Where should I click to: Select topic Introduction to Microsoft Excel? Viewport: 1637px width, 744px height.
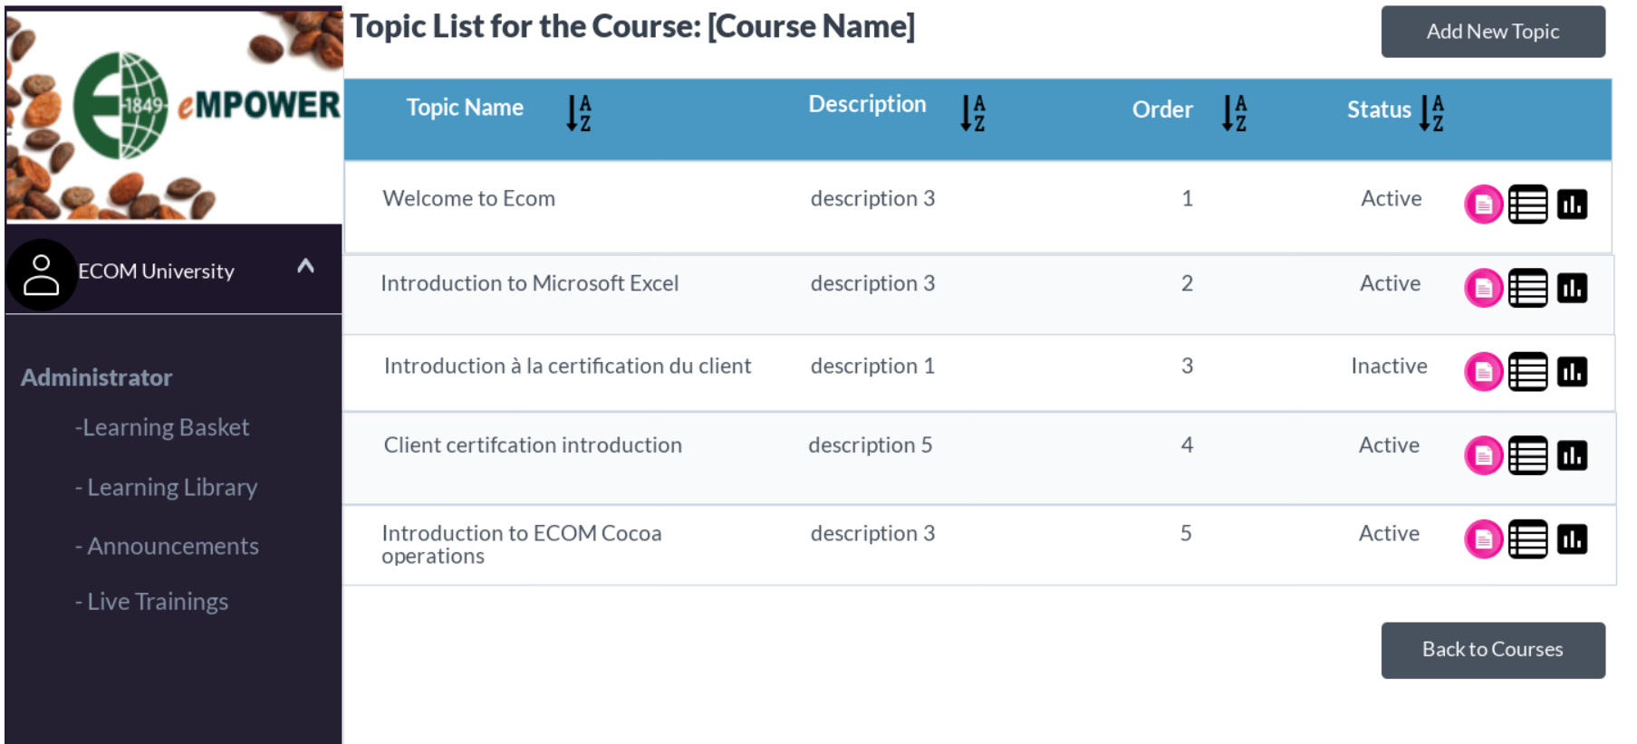click(529, 283)
